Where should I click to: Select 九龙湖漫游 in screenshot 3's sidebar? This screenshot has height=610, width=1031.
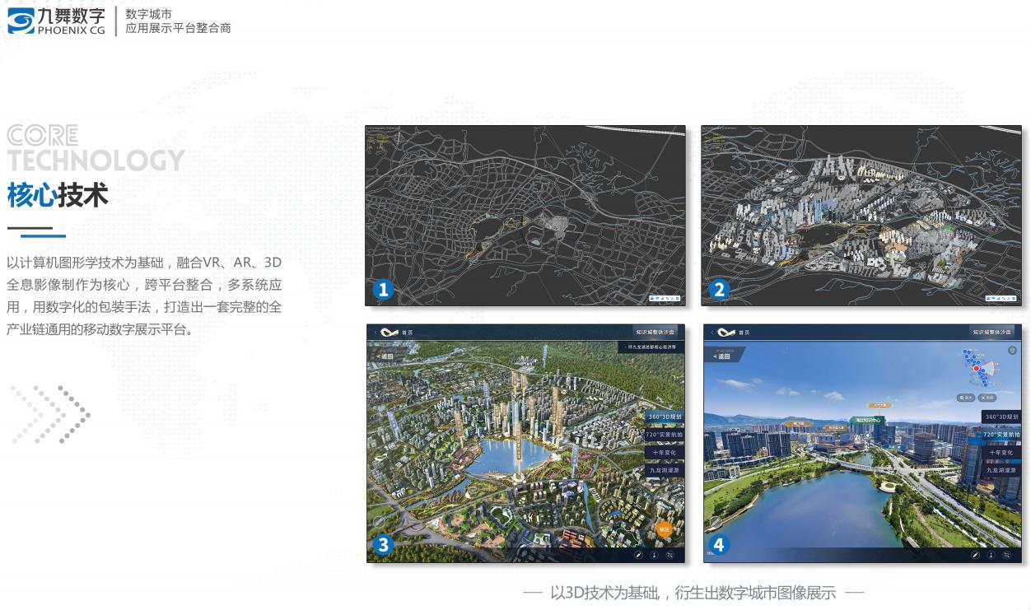665,470
